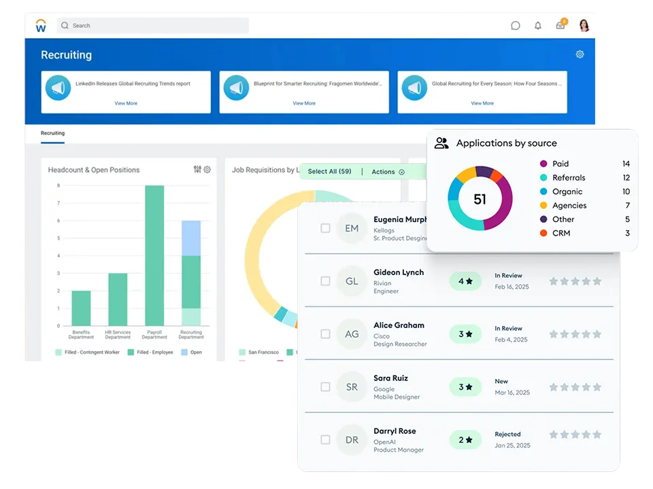This screenshot has width=653, height=489.
Task: Open Recruiting page settings gear
Action: [580, 54]
